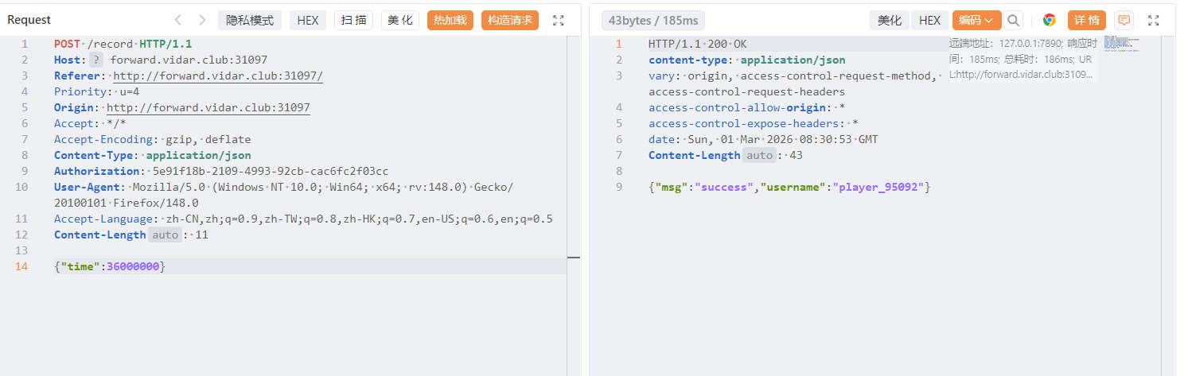This screenshot has width=1188, height=376.
Task: Toggle HEX view for the request
Action: [x=307, y=21]
